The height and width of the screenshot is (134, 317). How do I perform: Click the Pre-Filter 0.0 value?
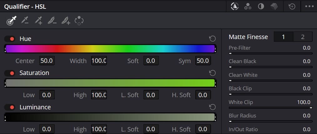306,48
